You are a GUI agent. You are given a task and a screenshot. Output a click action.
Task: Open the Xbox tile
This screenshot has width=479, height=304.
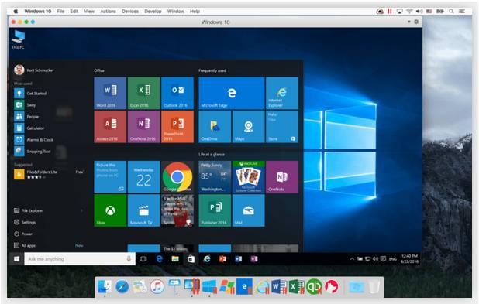point(110,210)
